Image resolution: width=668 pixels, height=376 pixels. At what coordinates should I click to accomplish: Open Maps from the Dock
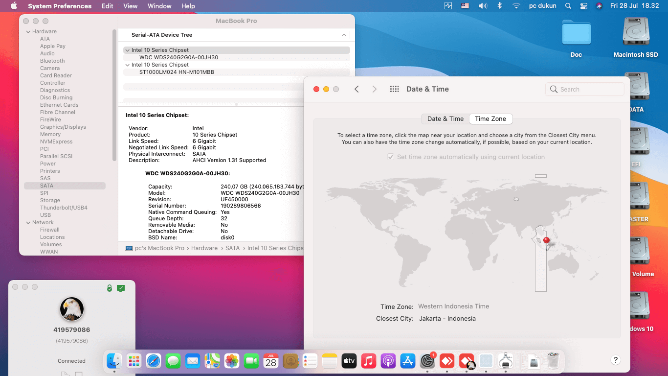point(212,361)
